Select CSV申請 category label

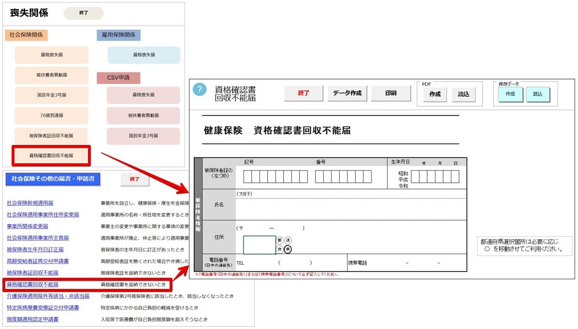[x=118, y=78]
